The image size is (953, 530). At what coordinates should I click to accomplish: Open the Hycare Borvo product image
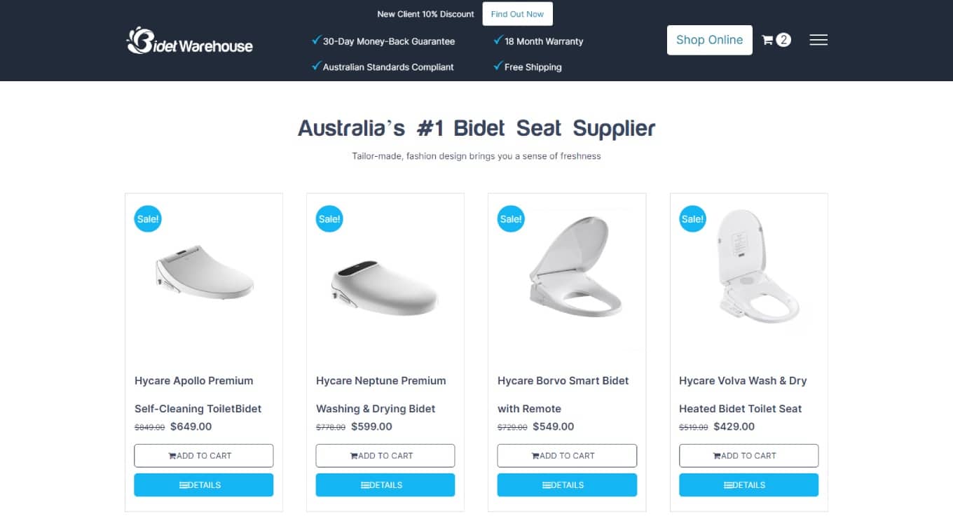coord(575,270)
